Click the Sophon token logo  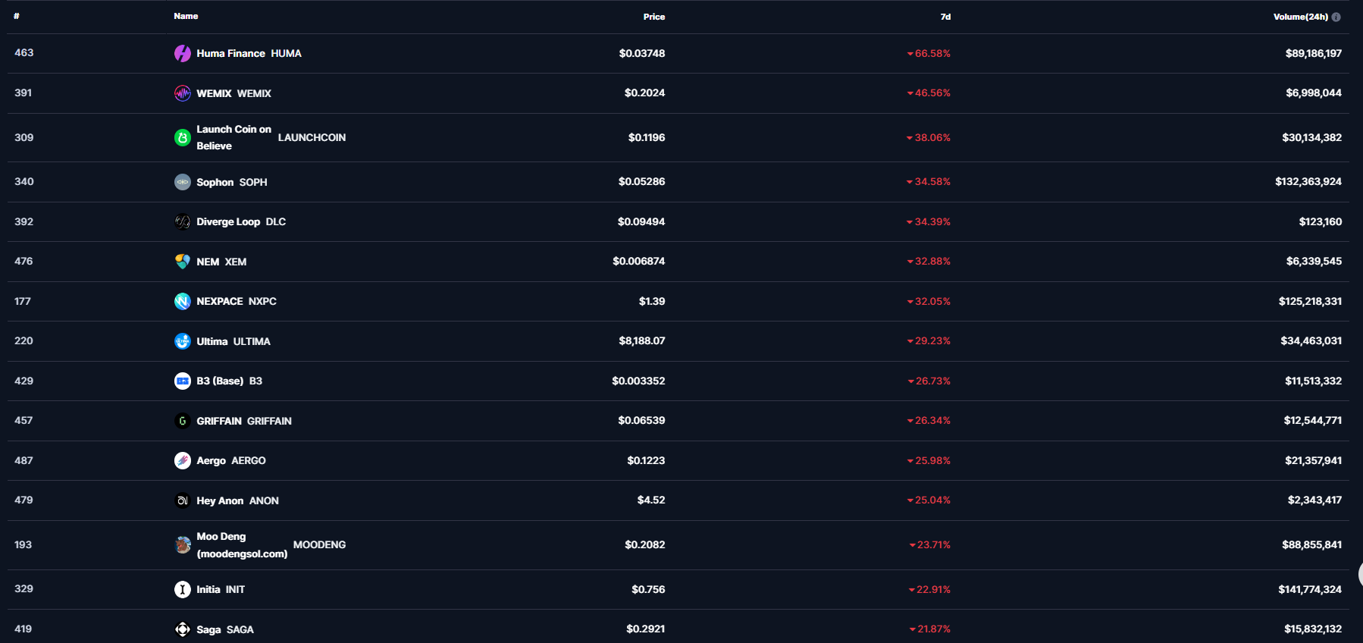pos(183,182)
